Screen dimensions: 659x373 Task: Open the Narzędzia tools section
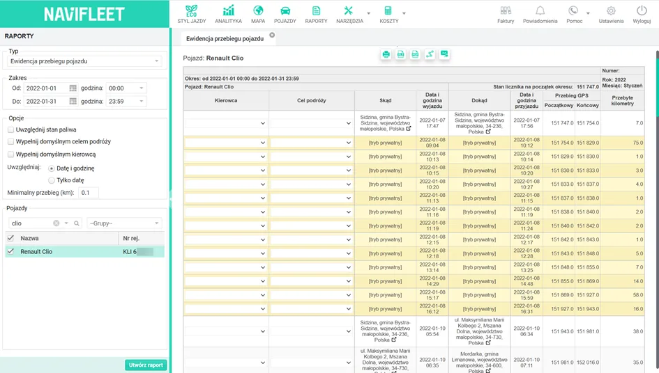[x=349, y=14]
